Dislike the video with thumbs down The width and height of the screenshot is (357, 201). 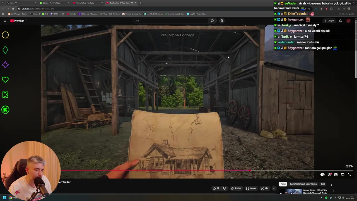[x=225, y=188]
